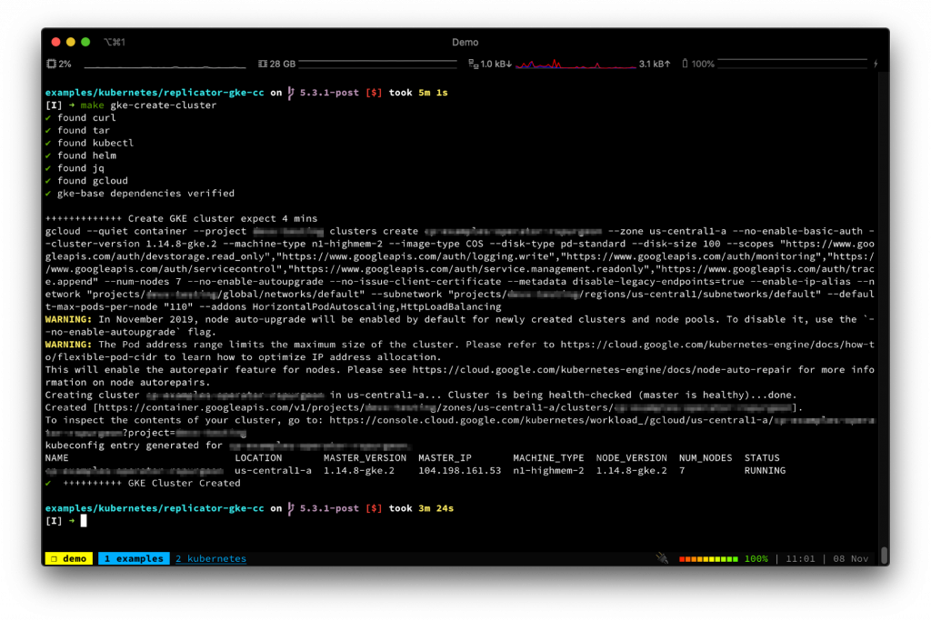Click the battery icon in status bar

(685, 65)
